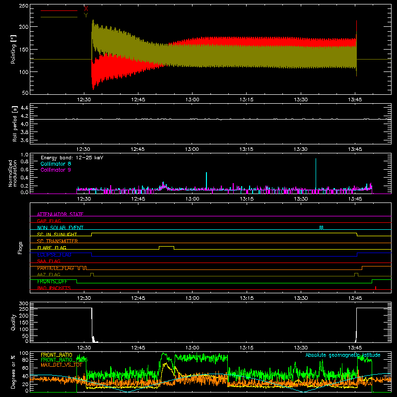Click the raised FLARE_FLAG pulse near 12:53

[166, 247]
